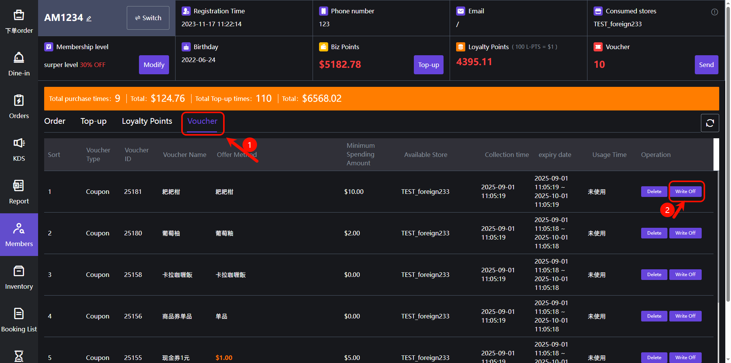The height and width of the screenshot is (363, 731).
Task: Go to Orders in the sidebar
Action: [x=19, y=107]
